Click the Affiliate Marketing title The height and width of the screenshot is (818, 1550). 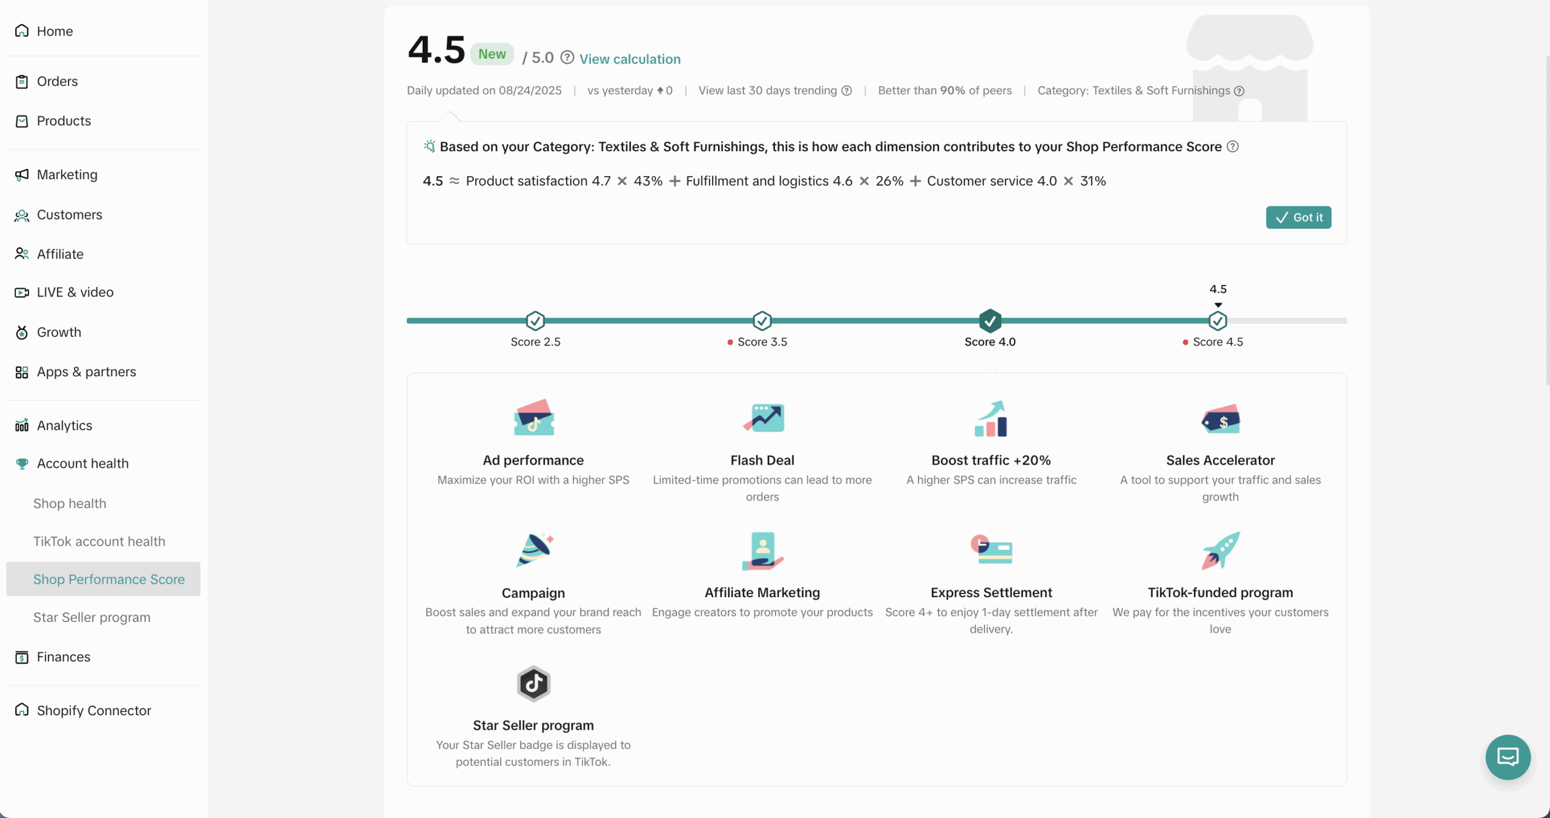[762, 593]
